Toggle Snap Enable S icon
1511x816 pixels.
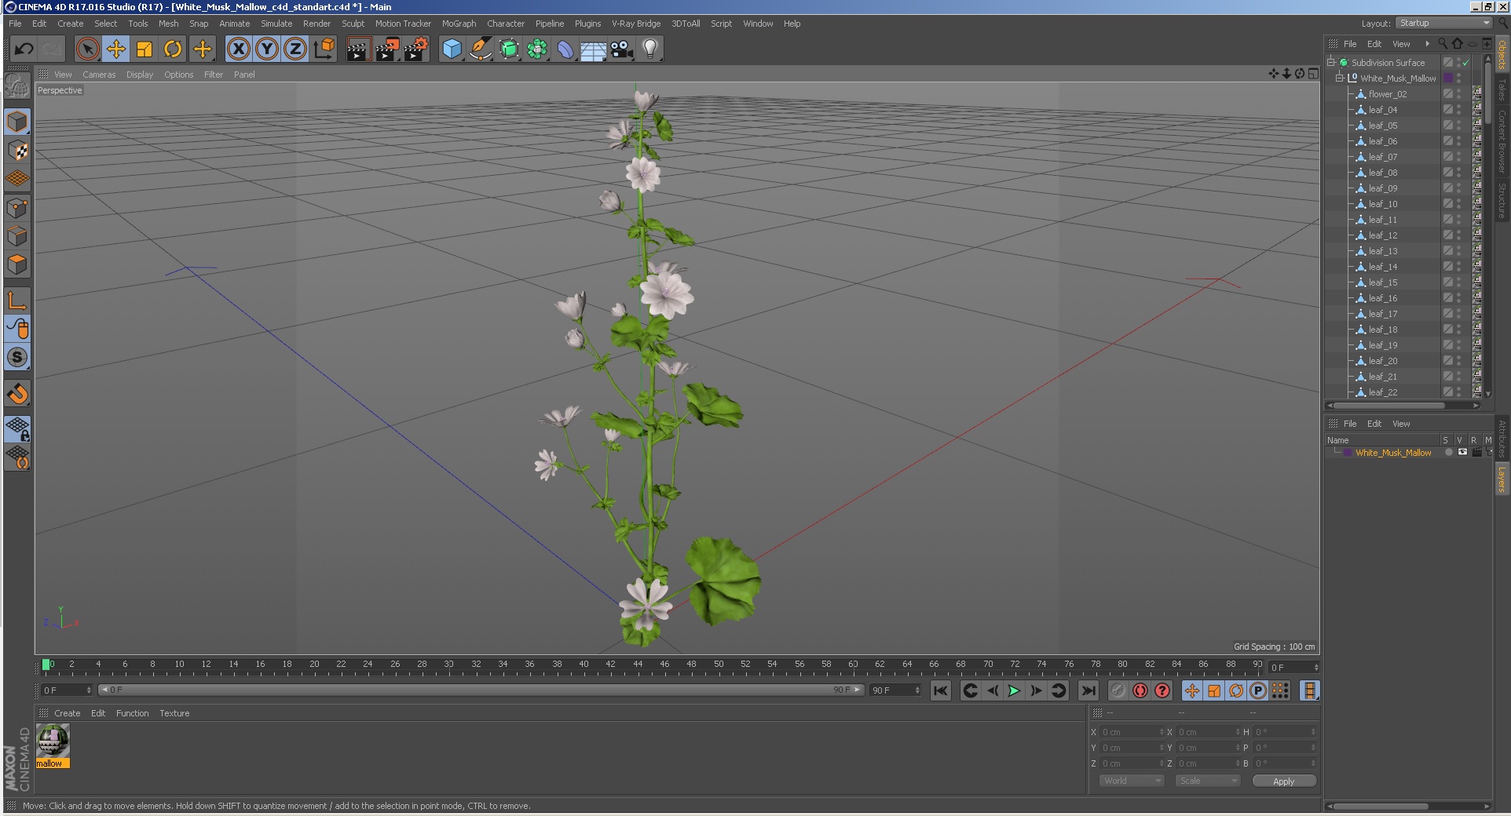tap(17, 357)
